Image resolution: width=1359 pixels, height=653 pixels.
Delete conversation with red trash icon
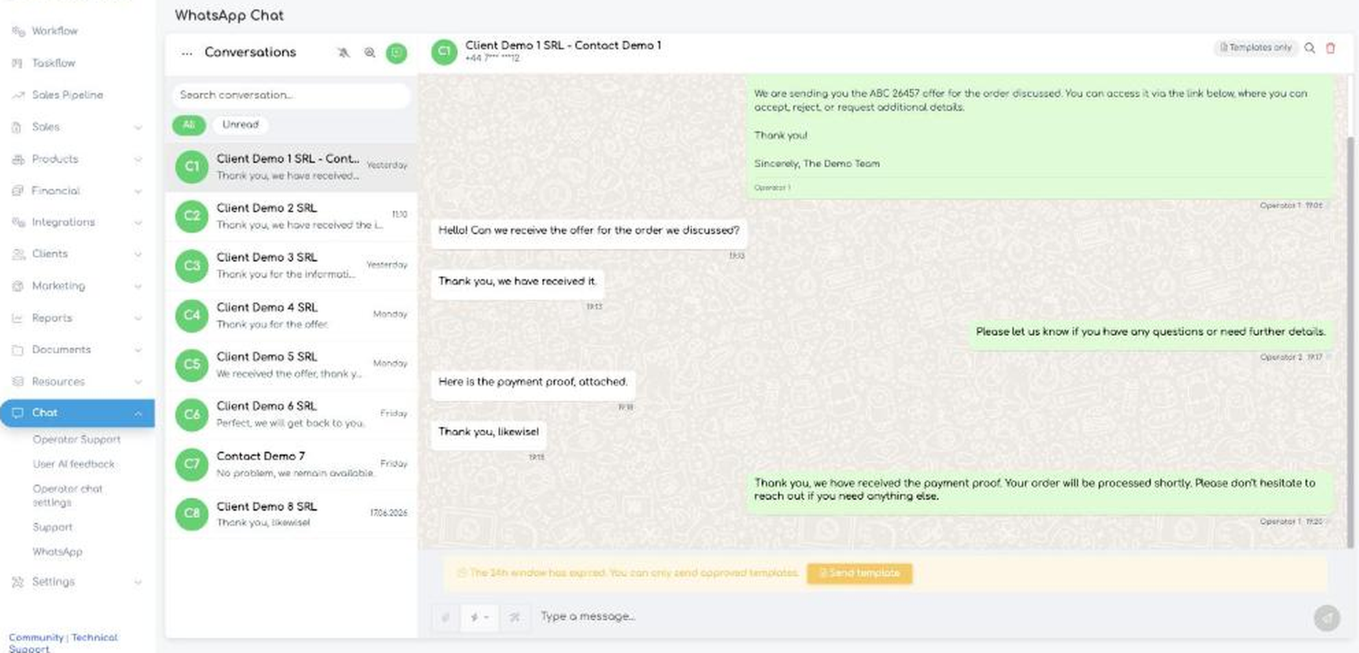tap(1330, 48)
